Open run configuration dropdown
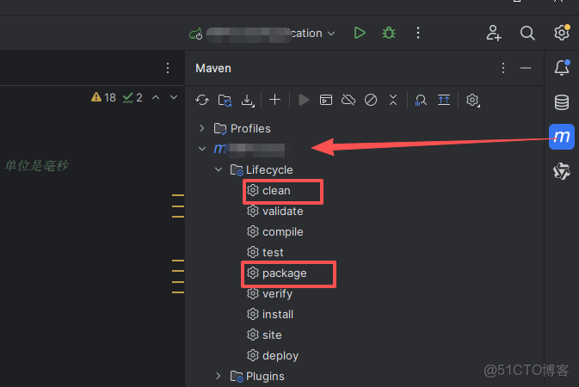 262,34
